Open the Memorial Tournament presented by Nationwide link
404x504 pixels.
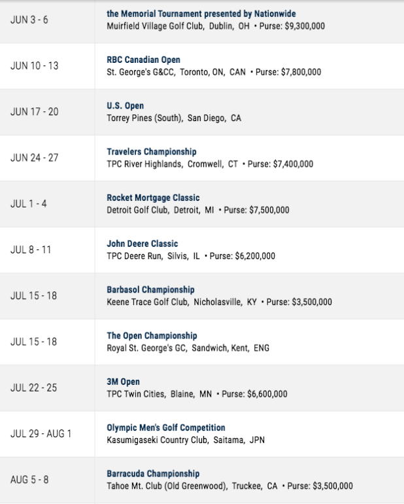pyautogui.click(x=201, y=14)
